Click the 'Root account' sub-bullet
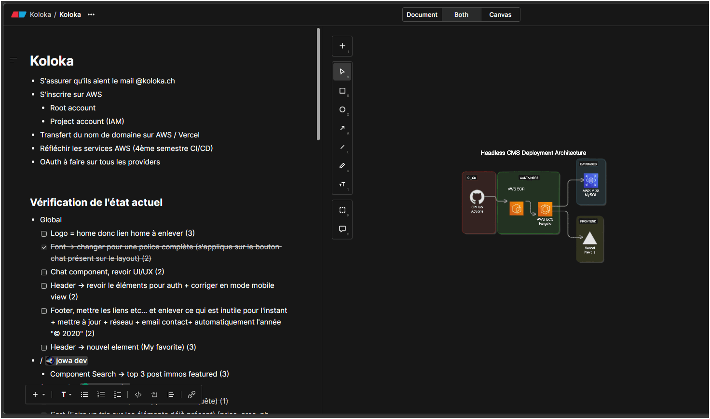This screenshot has width=710, height=419. 73,108
